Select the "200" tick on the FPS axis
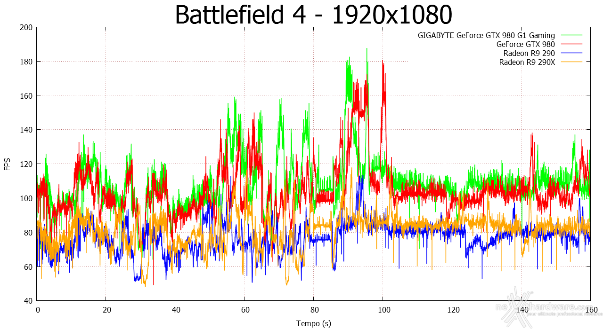 (x=26, y=27)
